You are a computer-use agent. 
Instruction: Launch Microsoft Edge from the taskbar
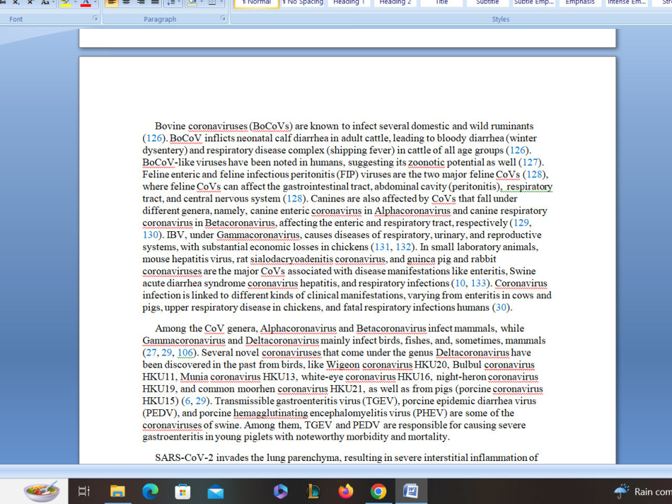point(150,491)
